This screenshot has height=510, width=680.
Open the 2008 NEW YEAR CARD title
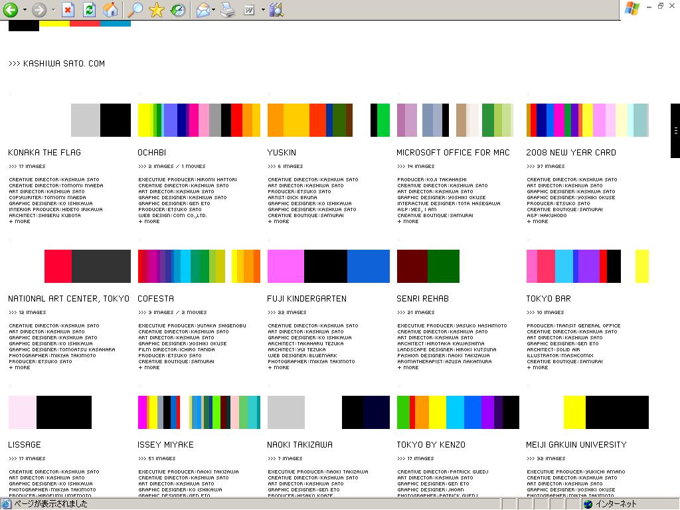571,153
